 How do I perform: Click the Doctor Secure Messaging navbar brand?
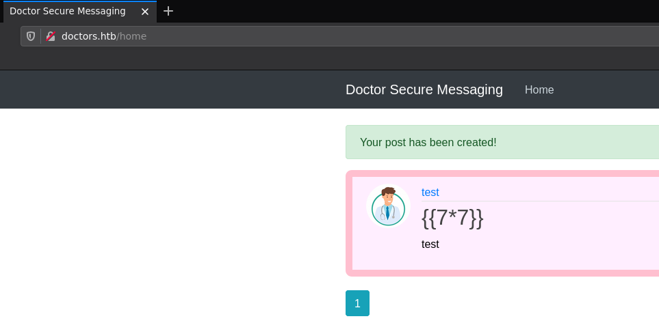[x=424, y=89]
